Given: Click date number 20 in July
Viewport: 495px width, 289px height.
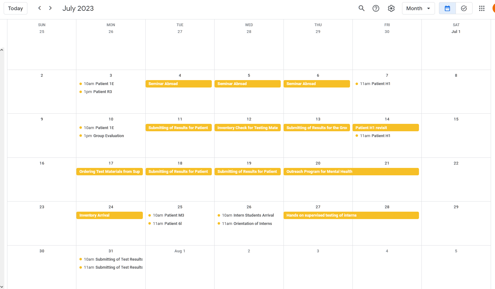Looking at the screenshot, I should pos(318,163).
